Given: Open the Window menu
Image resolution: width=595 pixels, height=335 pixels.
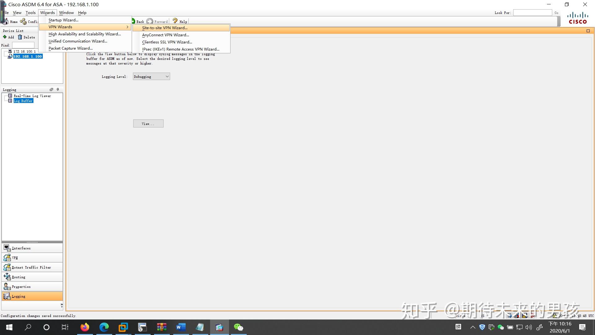Looking at the screenshot, I should coord(66,12).
